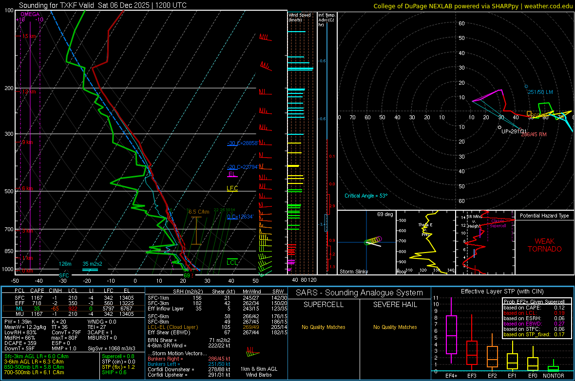Select the LCL-EL (Cloud Layer) row

(217, 327)
